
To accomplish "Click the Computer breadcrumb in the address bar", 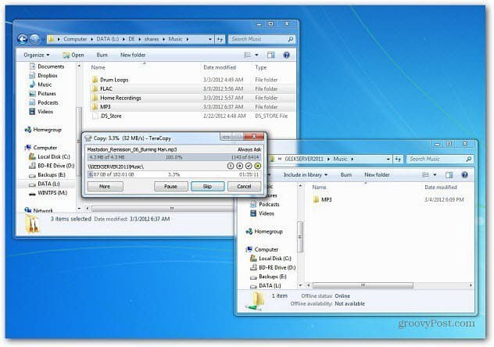I will pos(75,39).
